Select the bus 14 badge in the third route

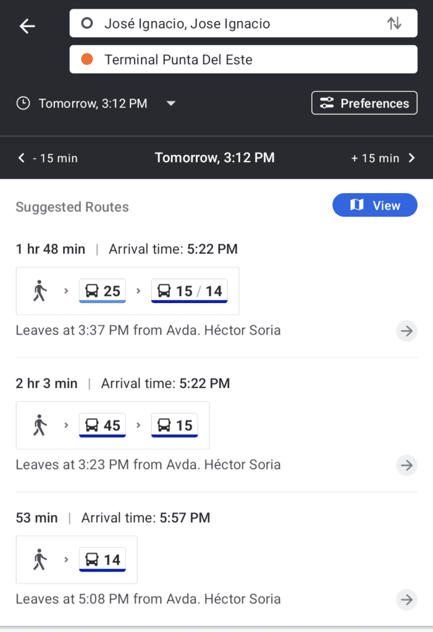pos(103,559)
